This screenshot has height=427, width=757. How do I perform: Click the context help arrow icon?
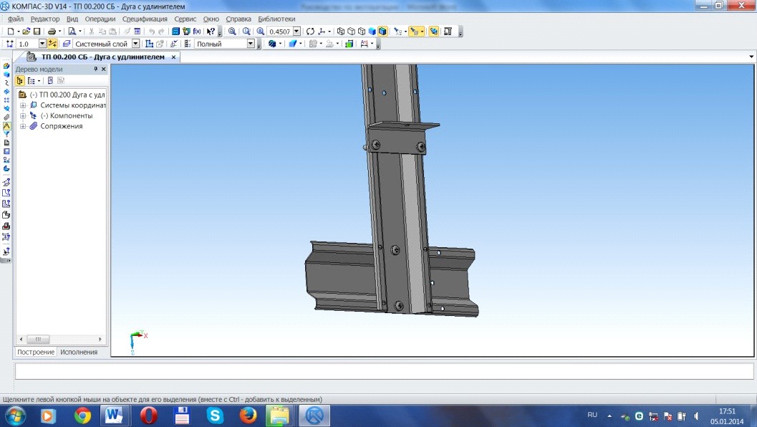click(x=211, y=32)
